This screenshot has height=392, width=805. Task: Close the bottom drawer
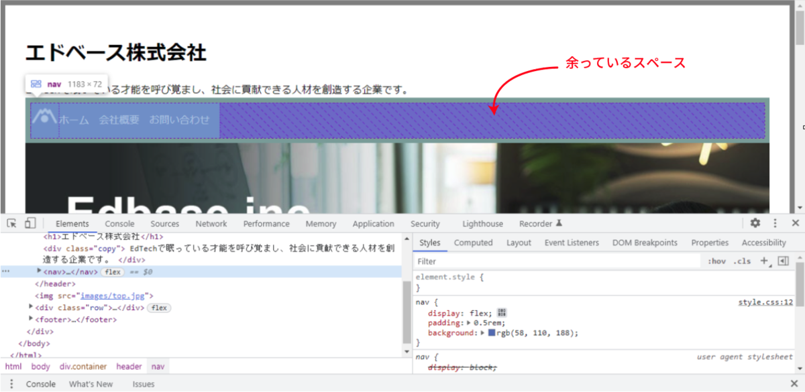point(795,384)
